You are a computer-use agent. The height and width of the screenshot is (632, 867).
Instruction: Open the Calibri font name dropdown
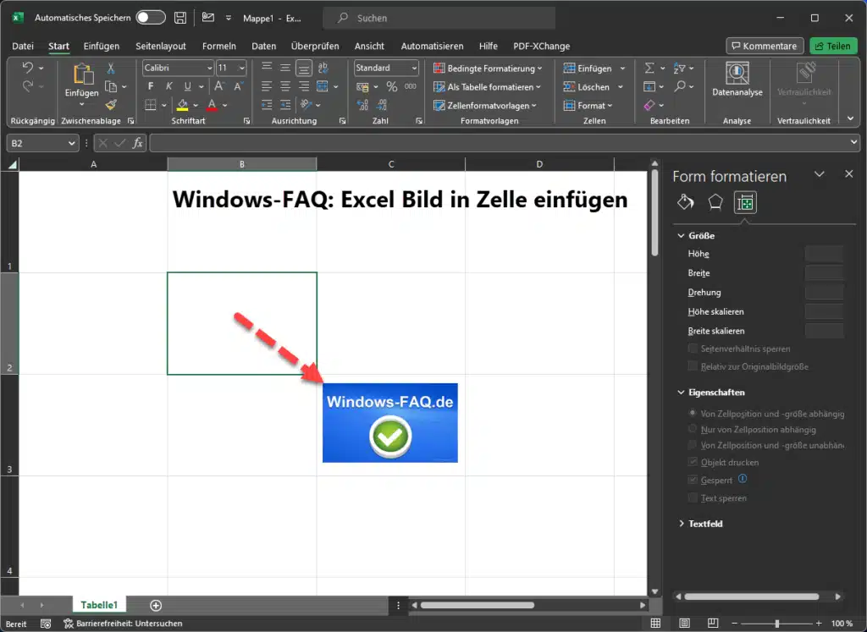210,68
